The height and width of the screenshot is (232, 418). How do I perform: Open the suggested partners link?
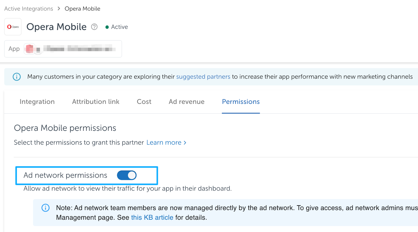point(203,77)
